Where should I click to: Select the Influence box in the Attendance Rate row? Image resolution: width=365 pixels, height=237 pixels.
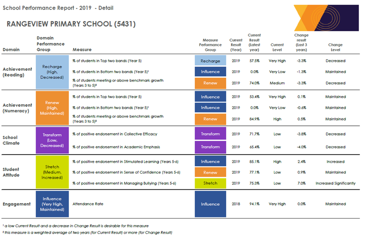pyautogui.click(x=210, y=204)
